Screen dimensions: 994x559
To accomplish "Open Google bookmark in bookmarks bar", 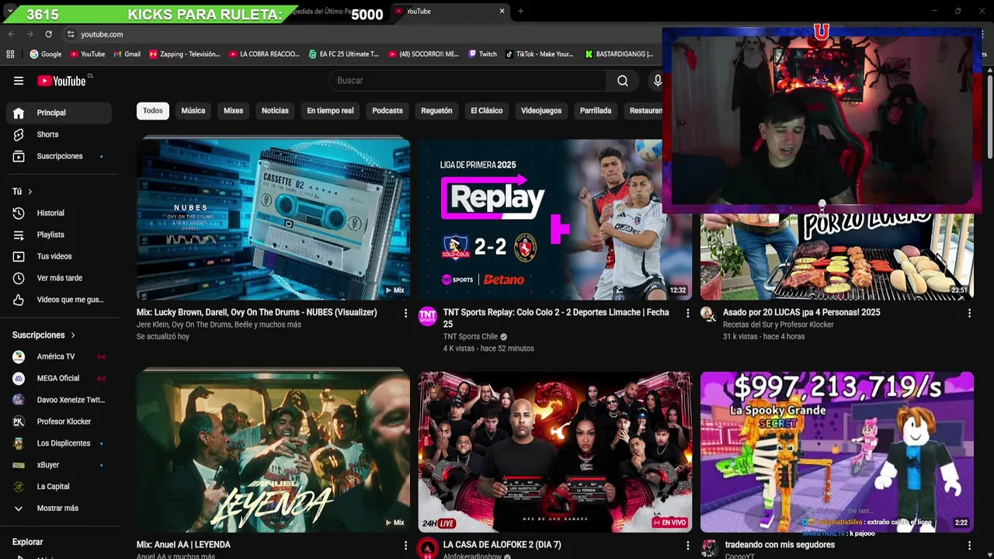I will click(46, 54).
